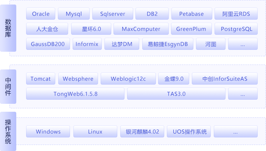Choose GaussDB200 from the databases
266x151 pixels.
point(48,44)
